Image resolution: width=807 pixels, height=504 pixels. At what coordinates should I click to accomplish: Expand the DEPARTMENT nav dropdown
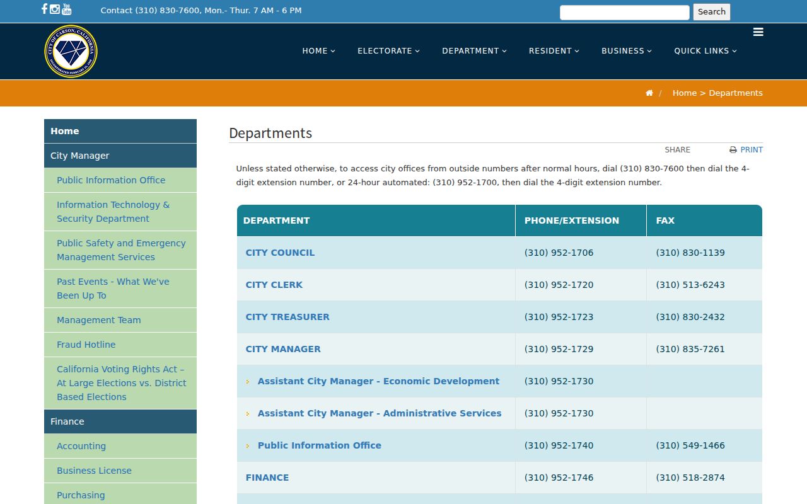pyautogui.click(x=475, y=51)
